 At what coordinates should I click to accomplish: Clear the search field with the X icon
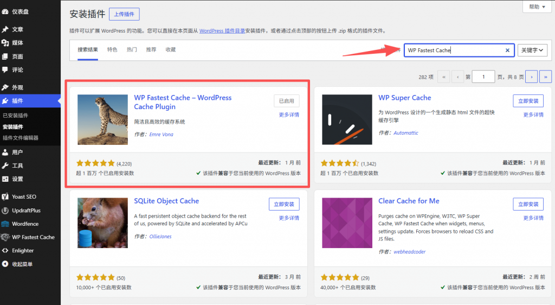[x=507, y=50]
